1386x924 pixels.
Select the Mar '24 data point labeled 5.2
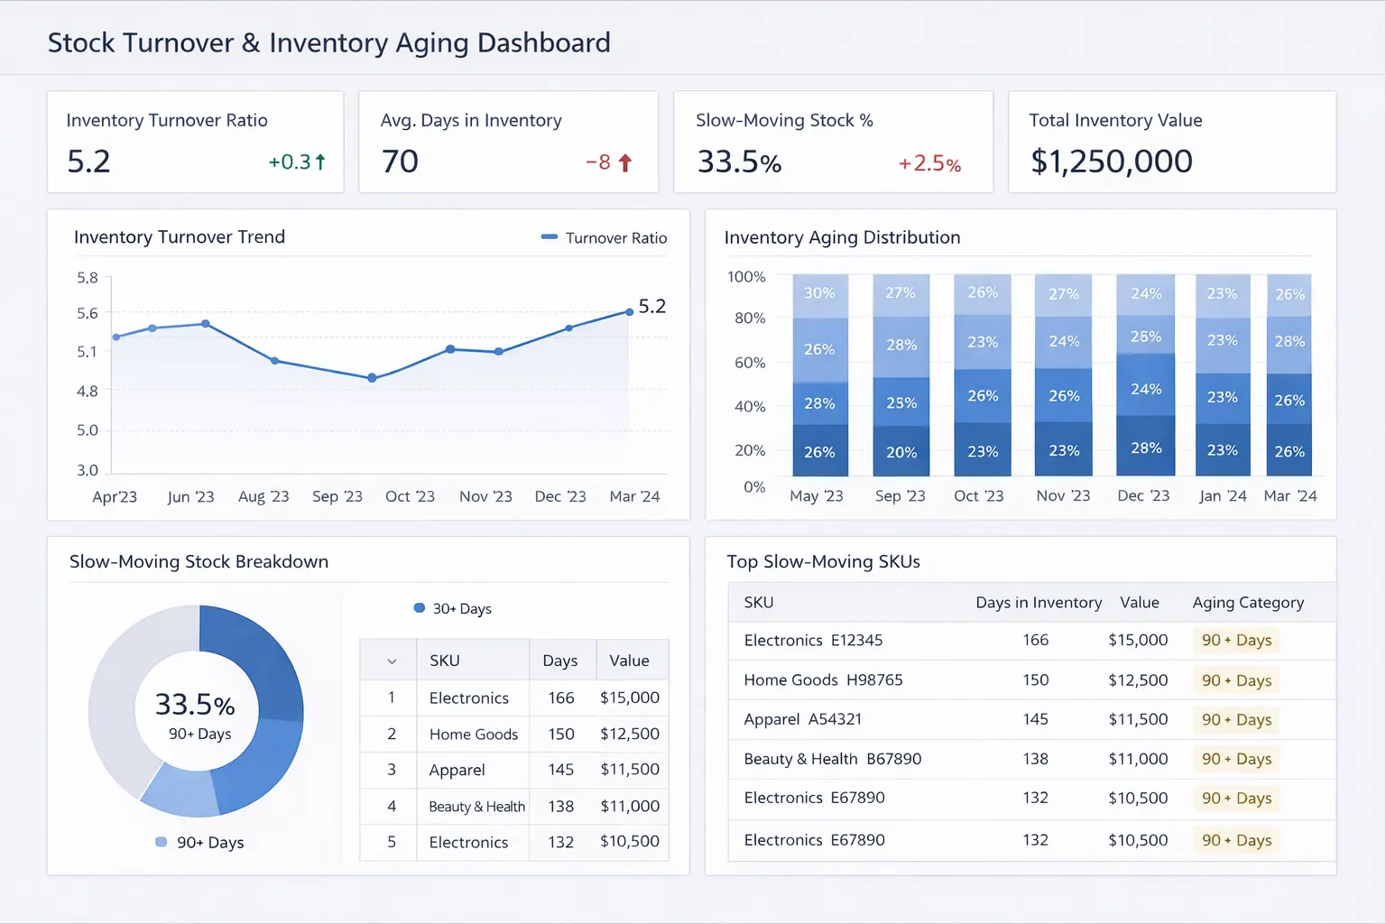[629, 311]
